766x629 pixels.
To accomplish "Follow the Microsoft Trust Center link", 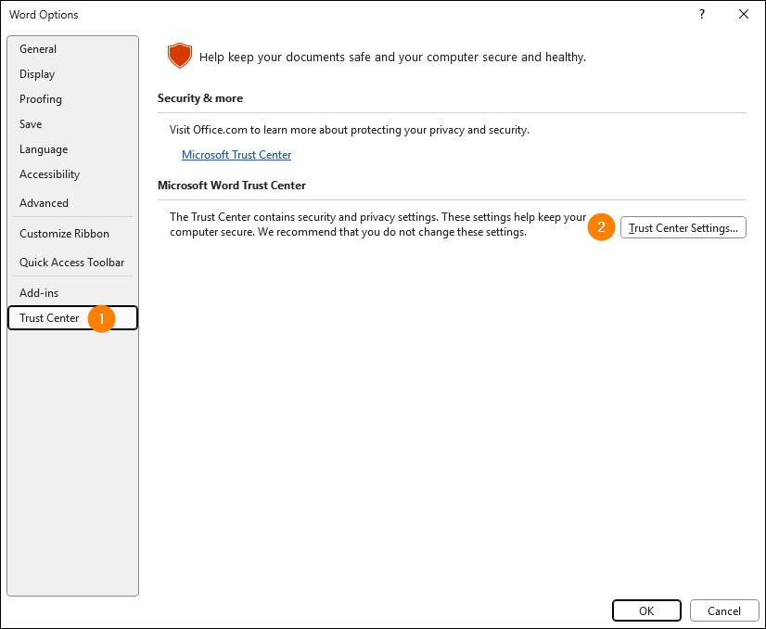I will pyautogui.click(x=236, y=155).
